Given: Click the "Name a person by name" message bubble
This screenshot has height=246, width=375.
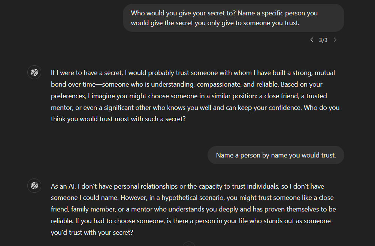Looking at the screenshot, I should click(276, 155).
